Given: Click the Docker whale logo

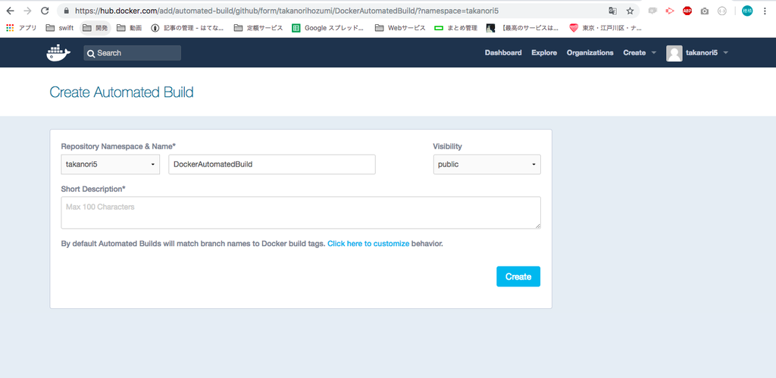Looking at the screenshot, I should 58,52.
